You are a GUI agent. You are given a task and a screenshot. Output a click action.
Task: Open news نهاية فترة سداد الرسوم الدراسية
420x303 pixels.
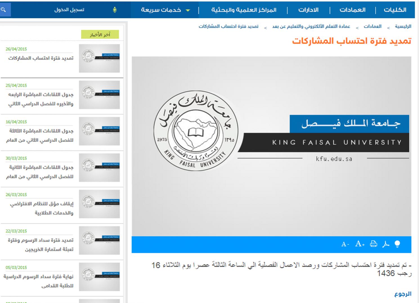[39, 281]
